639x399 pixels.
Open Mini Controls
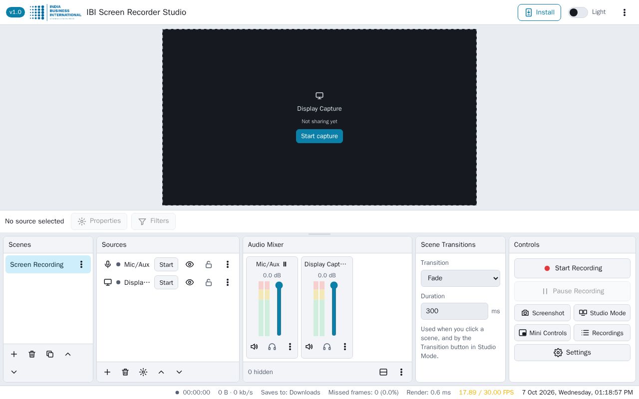tap(542, 333)
